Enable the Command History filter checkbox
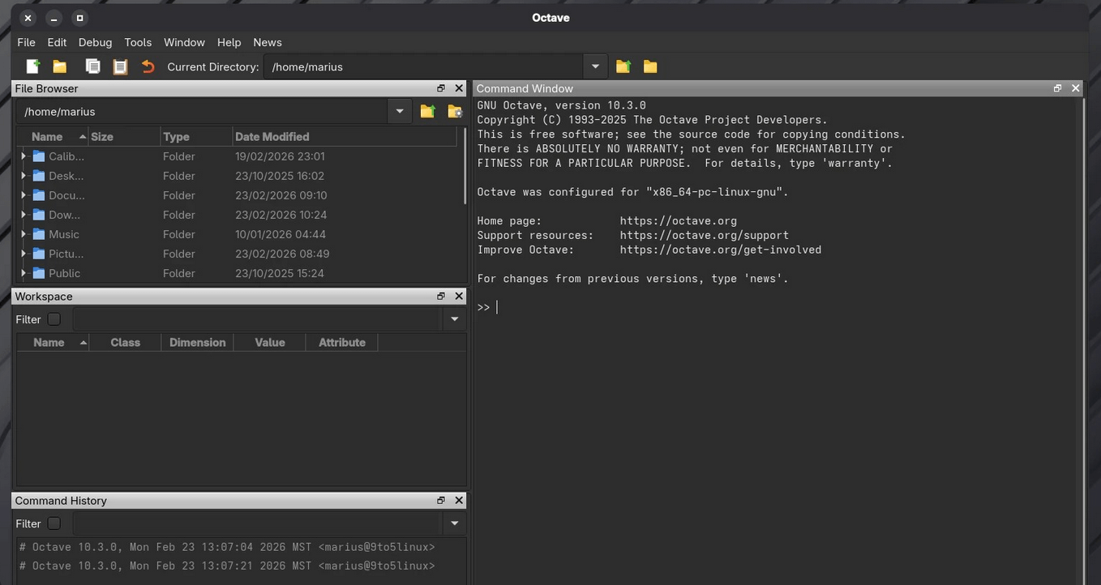 pos(54,523)
